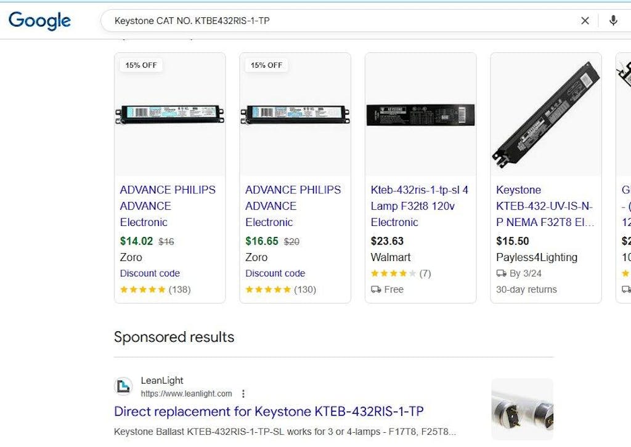This screenshot has width=631, height=447.
Task: Start voice search with microphone icon
Action: click(613, 21)
